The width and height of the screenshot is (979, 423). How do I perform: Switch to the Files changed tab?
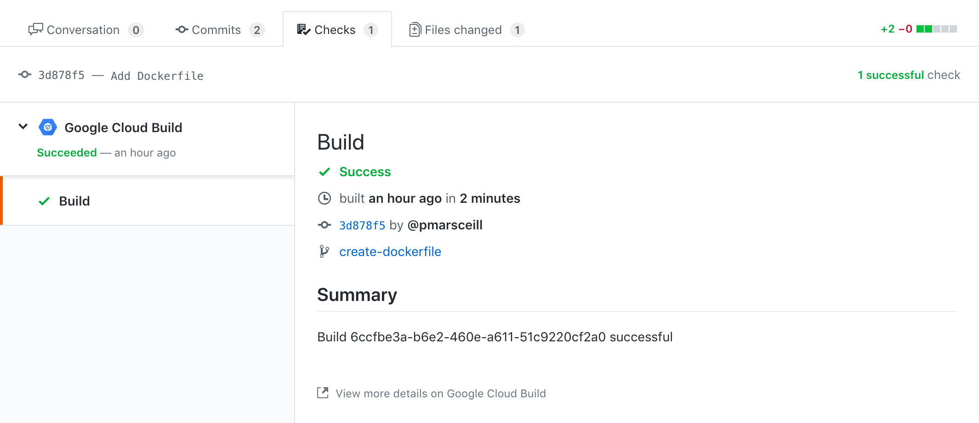click(x=463, y=29)
